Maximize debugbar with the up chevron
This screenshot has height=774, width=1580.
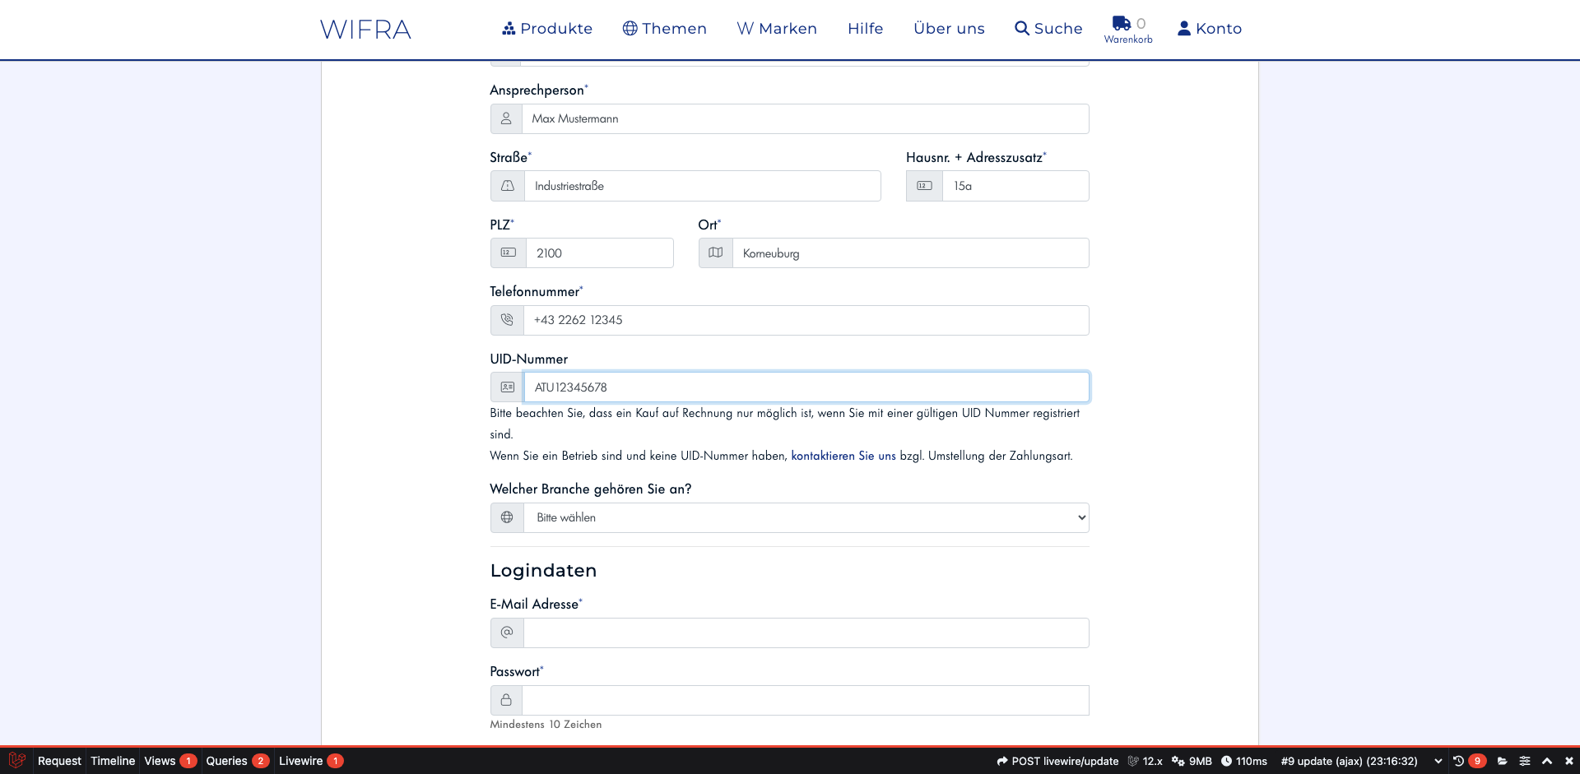click(1547, 761)
